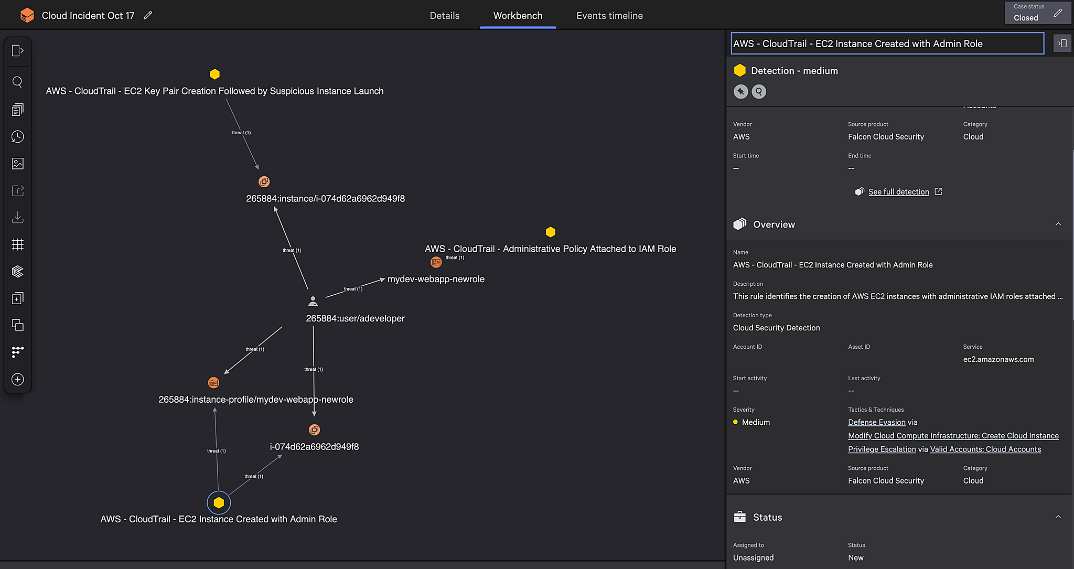
Task: Collapse the Overview section chevron
Action: point(1058,224)
